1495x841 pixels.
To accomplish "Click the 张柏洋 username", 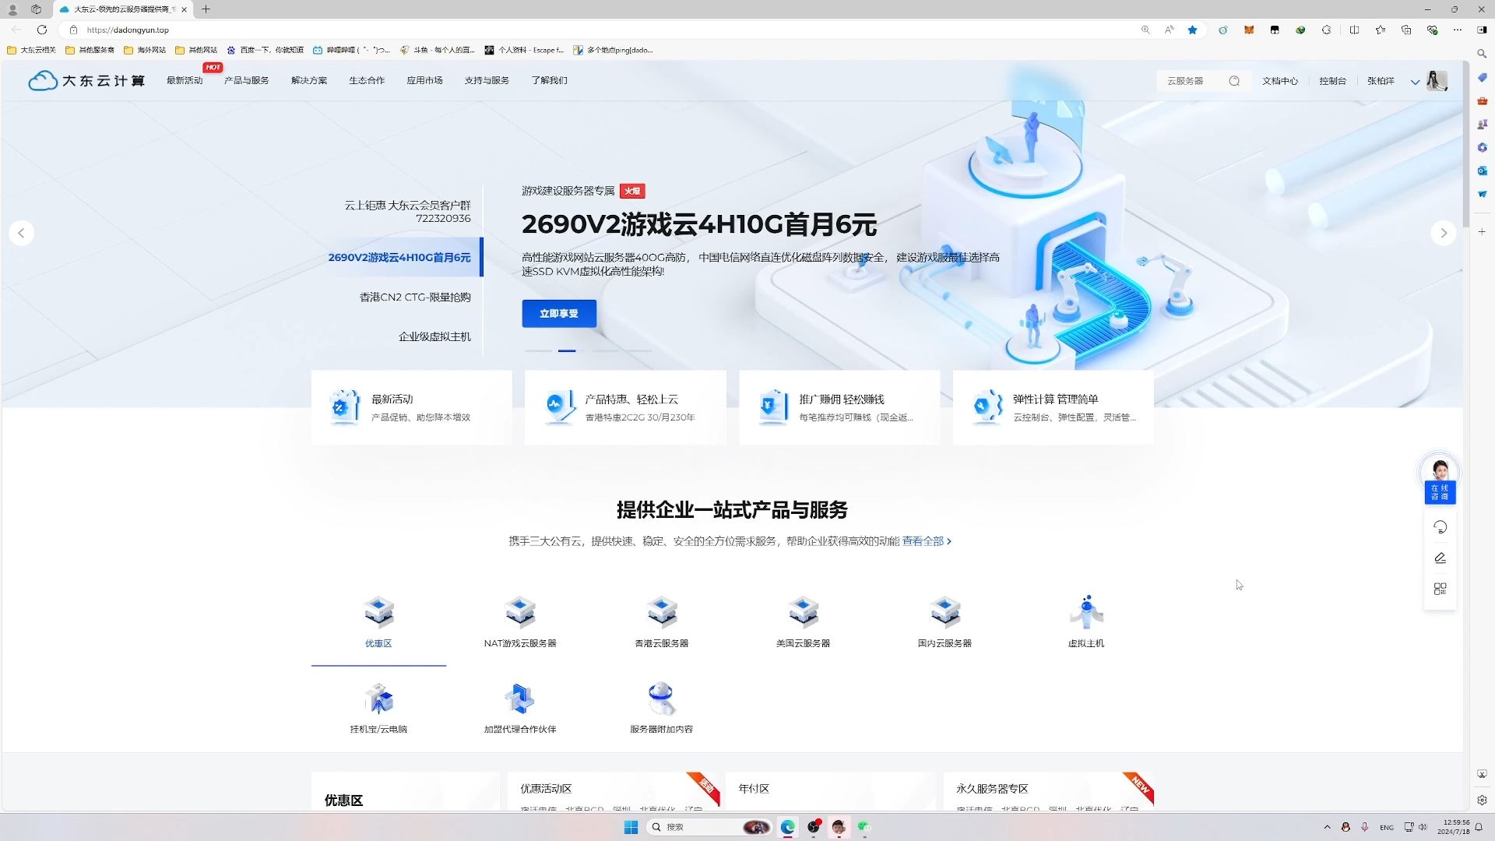I will pyautogui.click(x=1381, y=81).
